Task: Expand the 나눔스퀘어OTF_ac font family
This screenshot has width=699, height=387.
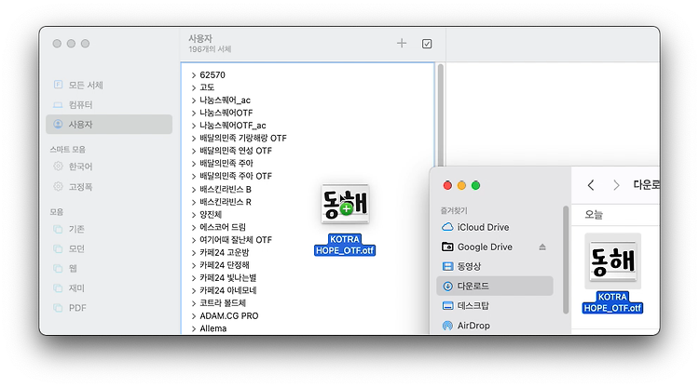Action: pyautogui.click(x=194, y=126)
